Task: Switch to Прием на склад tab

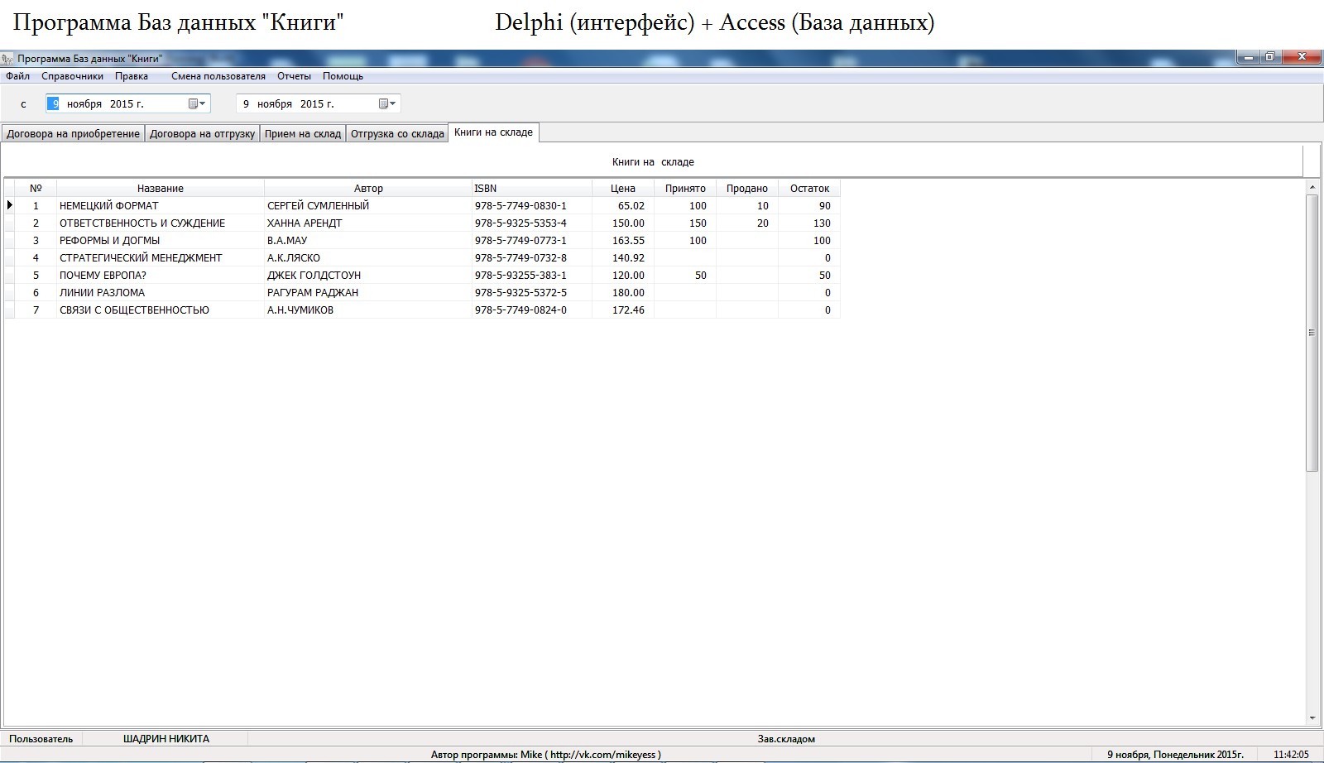Action: tap(303, 133)
